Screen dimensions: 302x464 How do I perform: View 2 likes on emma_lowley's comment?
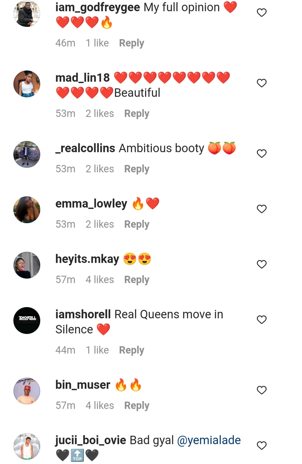tap(100, 224)
